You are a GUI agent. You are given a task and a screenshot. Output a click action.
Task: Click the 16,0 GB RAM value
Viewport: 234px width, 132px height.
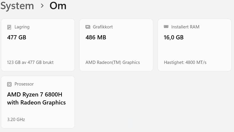tap(174, 37)
